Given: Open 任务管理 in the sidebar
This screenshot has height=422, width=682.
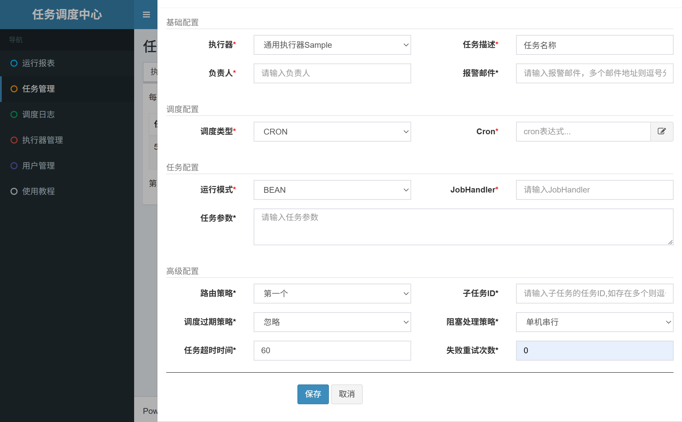Looking at the screenshot, I should 67,89.
